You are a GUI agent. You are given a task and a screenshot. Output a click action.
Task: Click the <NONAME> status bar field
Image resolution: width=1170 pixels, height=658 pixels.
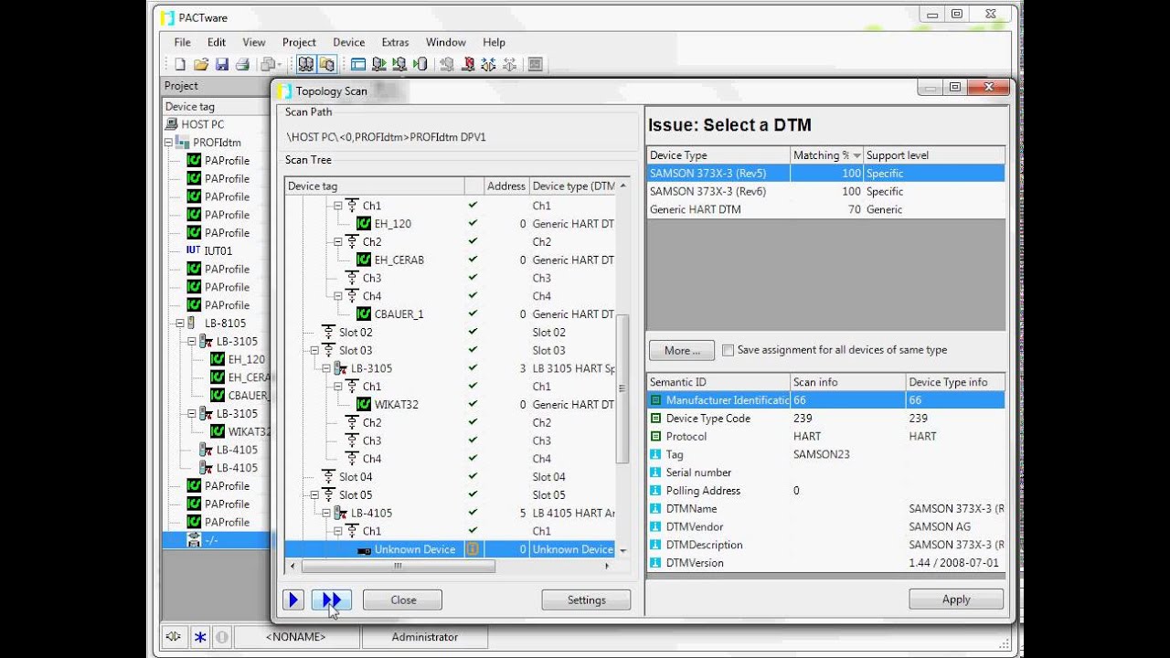coord(296,637)
